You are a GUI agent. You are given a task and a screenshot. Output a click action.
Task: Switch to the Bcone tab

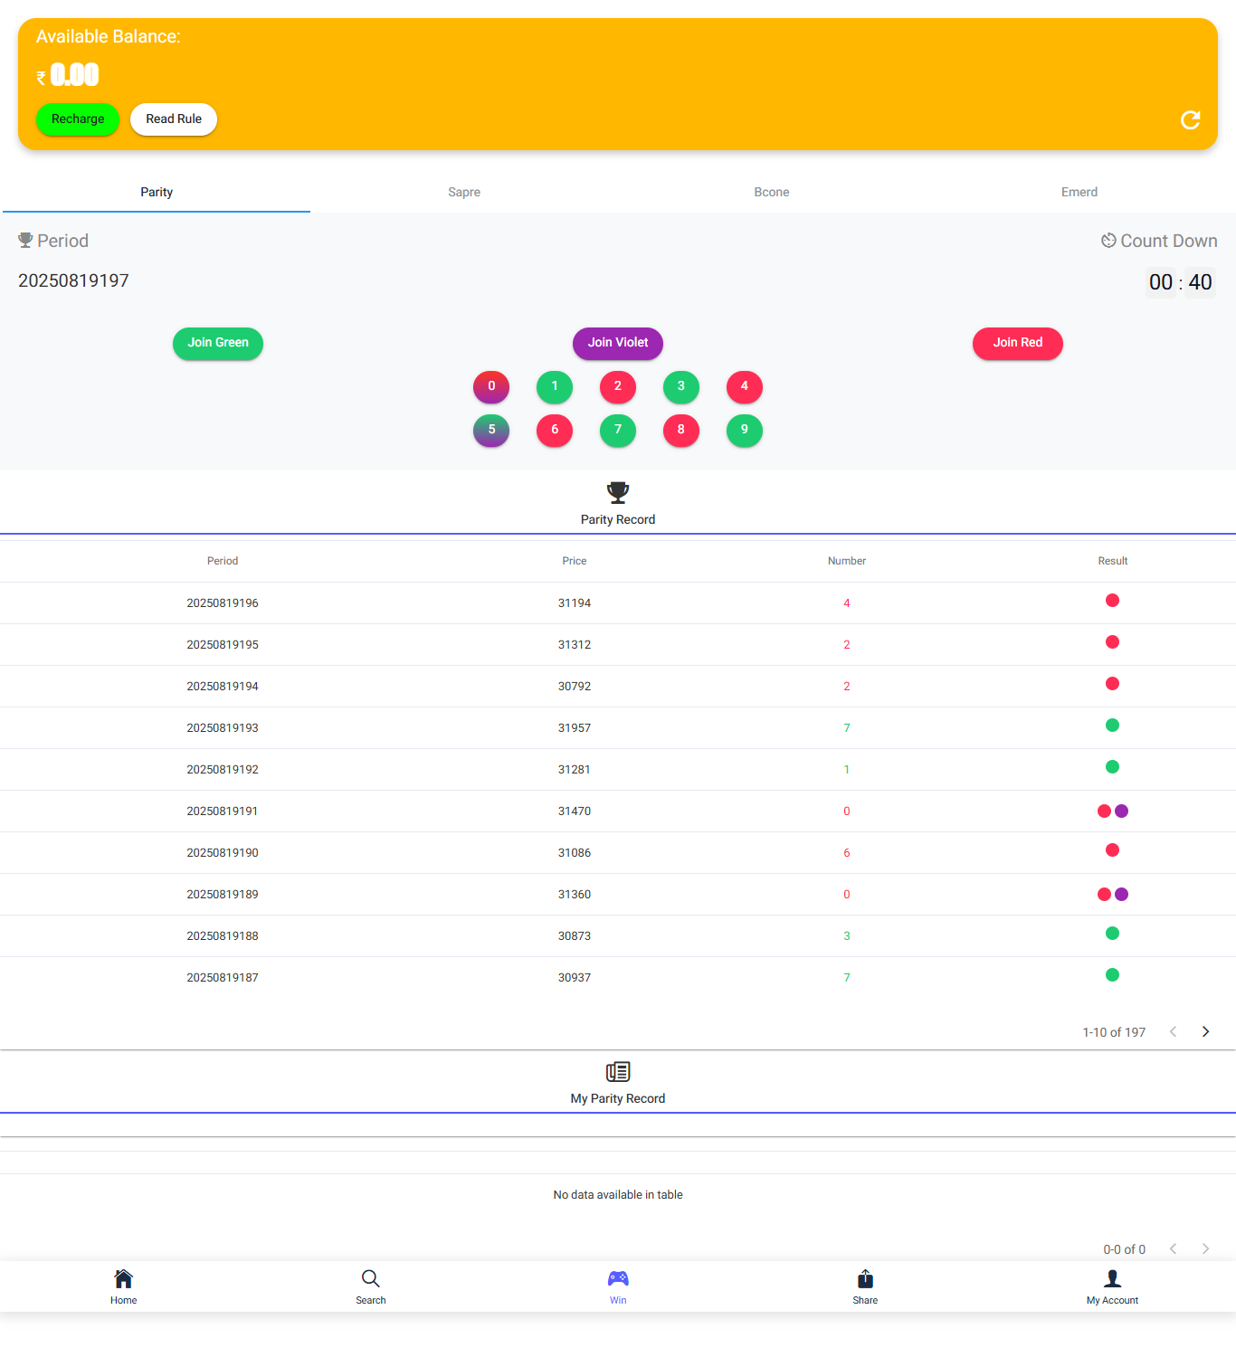tap(772, 192)
